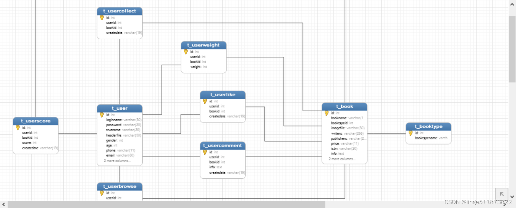Expand '2 more columns' in t_book table
This screenshot has width=516, height=208.
342,159
